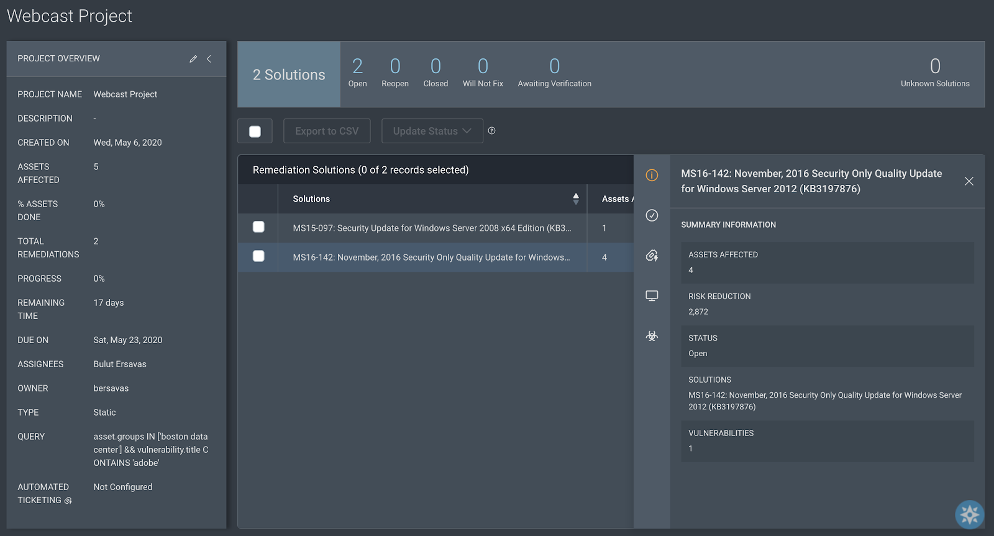The width and height of the screenshot is (994, 536).
Task: Check the MS15-097 solution row checkbox
Action: pos(258,227)
